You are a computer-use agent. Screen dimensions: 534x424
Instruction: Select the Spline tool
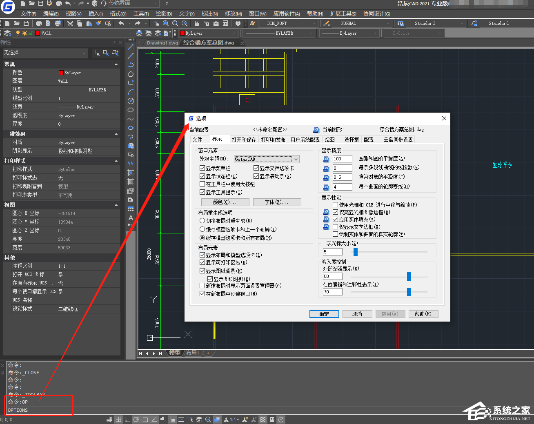pos(131,119)
